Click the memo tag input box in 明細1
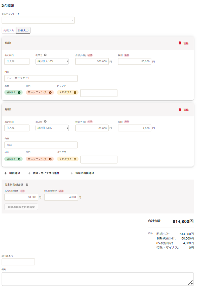Viewport: 197px width, 289px height. (x=99, y=93)
